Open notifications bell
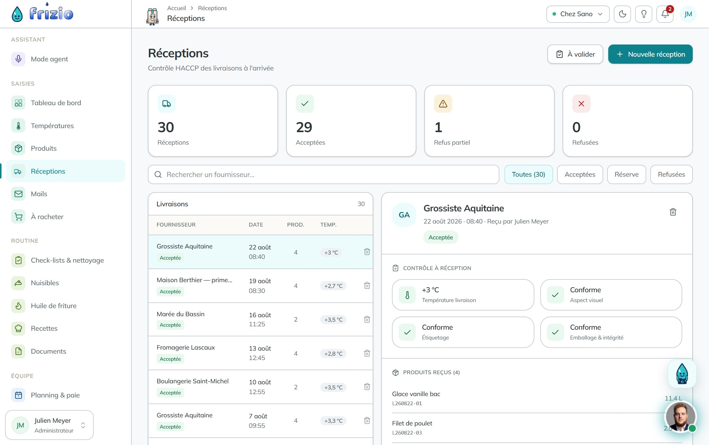Image resolution: width=709 pixels, height=445 pixels. (x=665, y=14)
